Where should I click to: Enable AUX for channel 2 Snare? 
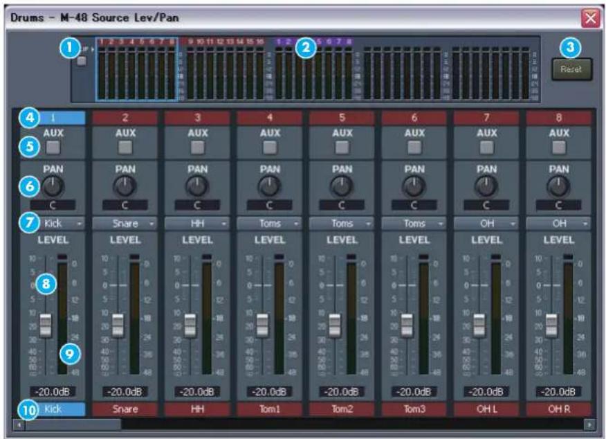click(125, 147)
